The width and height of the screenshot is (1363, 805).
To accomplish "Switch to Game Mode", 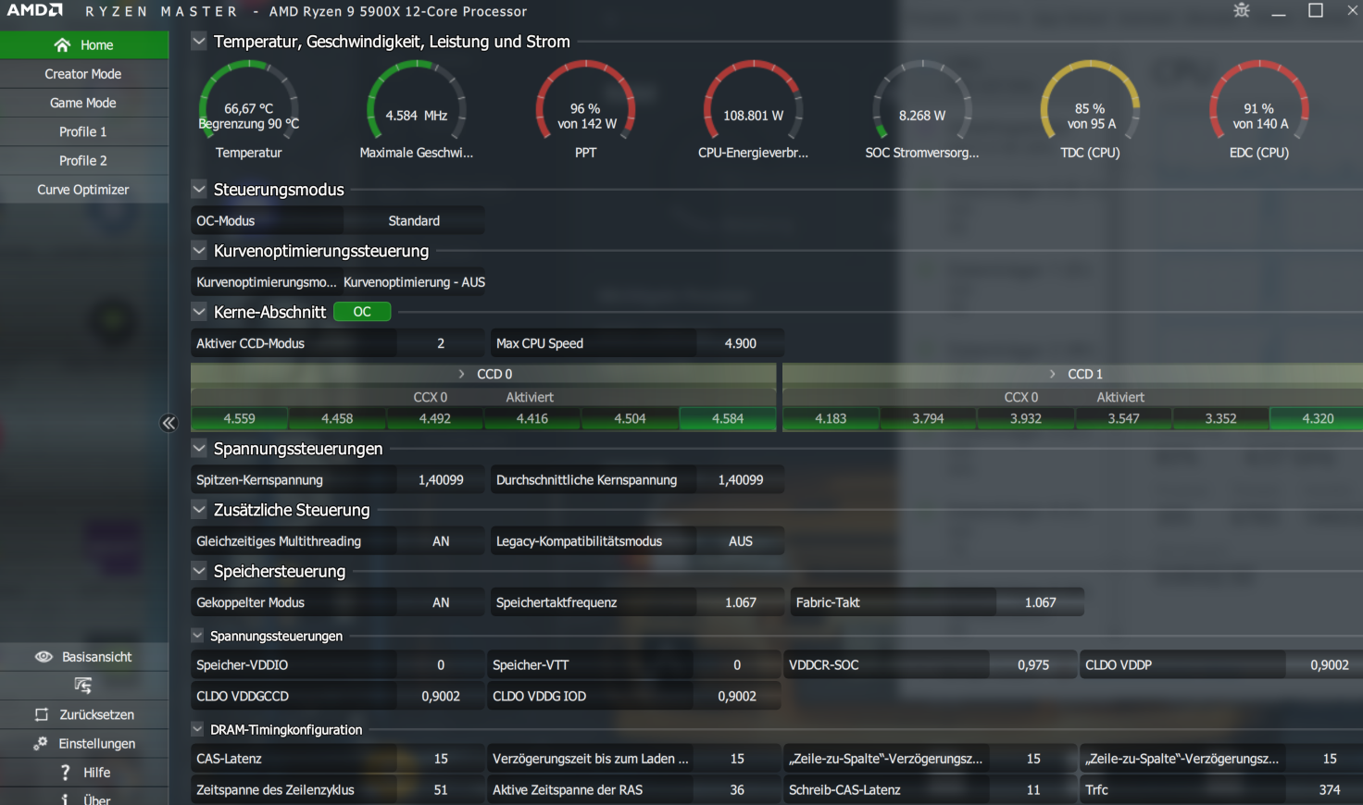I will pyautogui.click(x=83, y=103).
